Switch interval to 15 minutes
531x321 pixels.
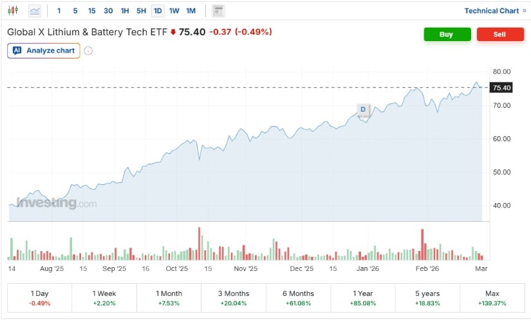91,10
